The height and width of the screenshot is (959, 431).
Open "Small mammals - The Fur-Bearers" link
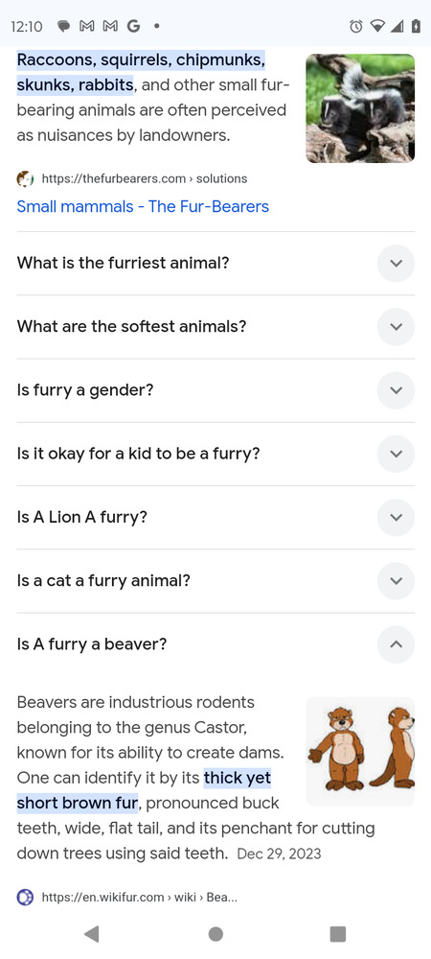(x=143, y=206)
